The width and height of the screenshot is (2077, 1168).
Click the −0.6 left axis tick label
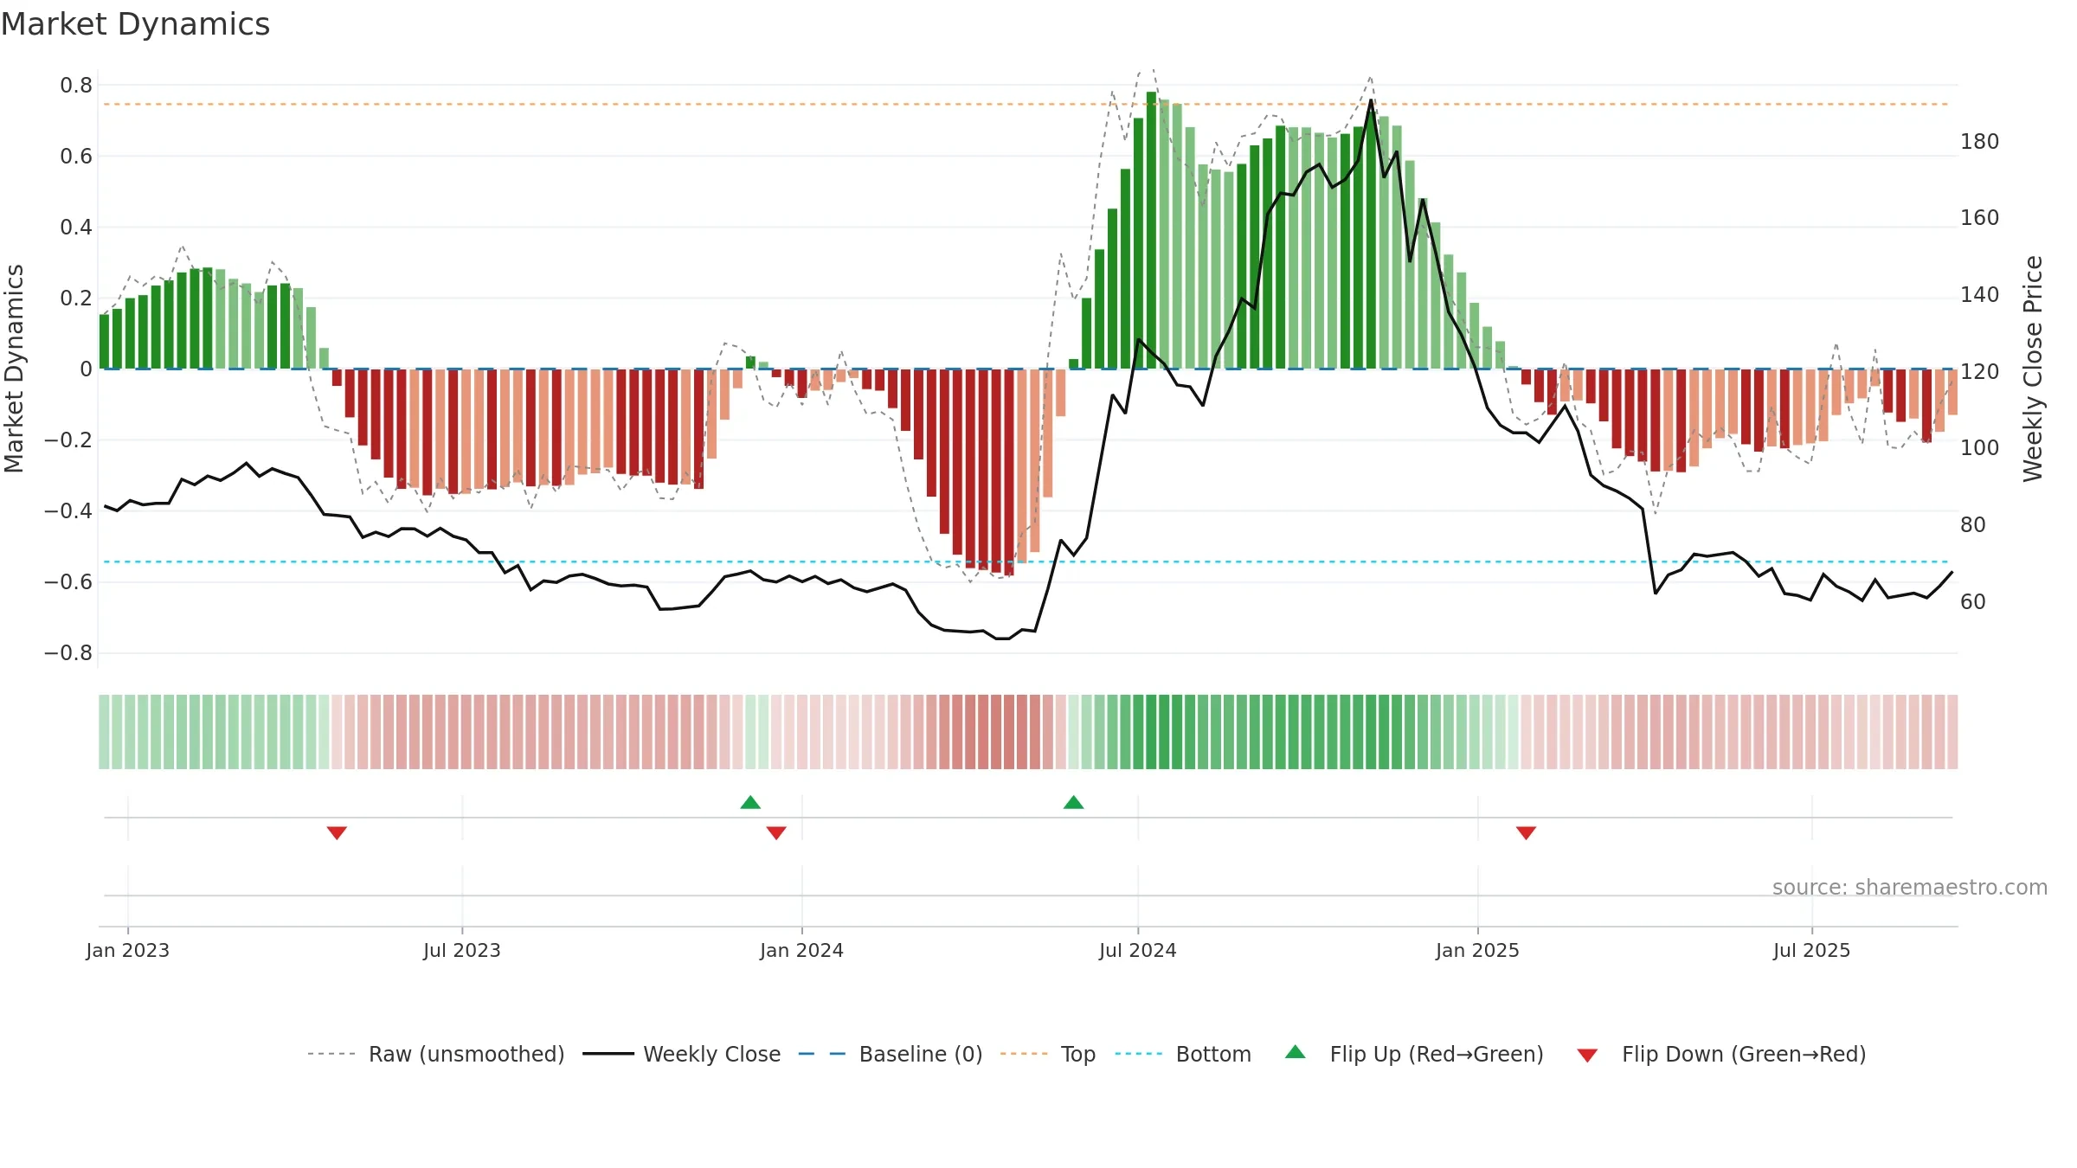coord(68,582)
